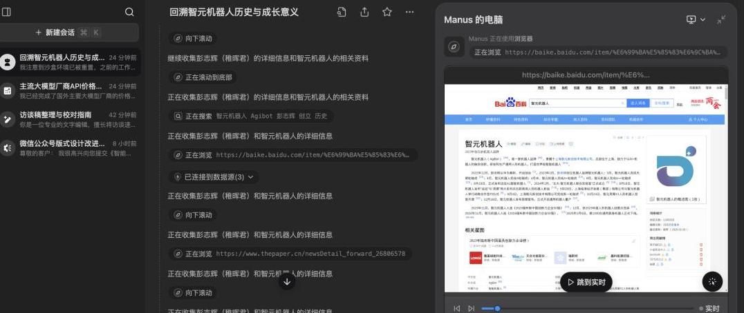This screenshot has height=313, width=744.
Task: Click the avatar icon of the 回溯智元机器人 conversation
Action: [x=7, y=63]
